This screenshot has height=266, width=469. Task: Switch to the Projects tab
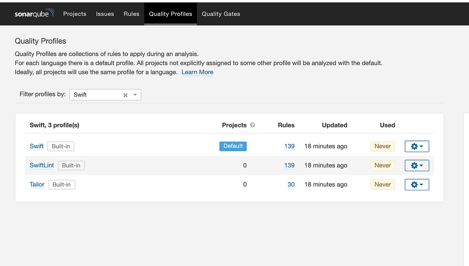(75, 14)
